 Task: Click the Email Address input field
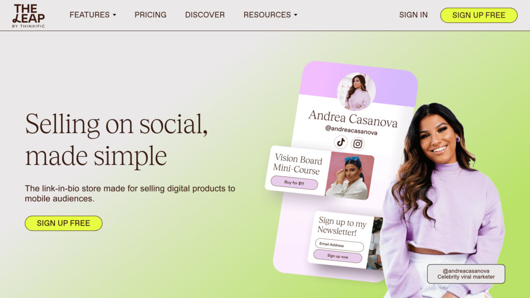[340, 245]
